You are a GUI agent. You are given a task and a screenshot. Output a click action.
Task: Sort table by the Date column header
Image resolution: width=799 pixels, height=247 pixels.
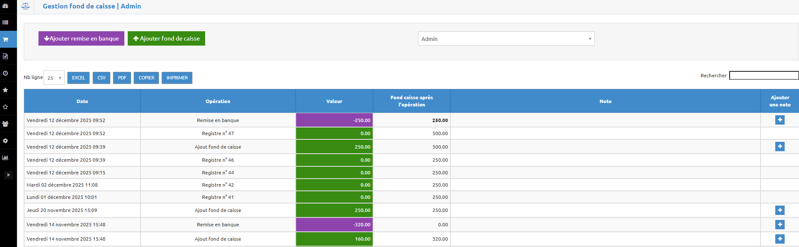point(82,101)
